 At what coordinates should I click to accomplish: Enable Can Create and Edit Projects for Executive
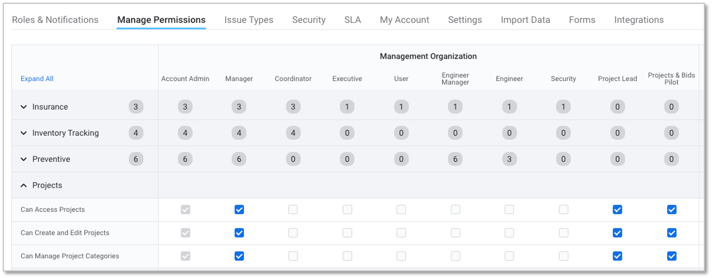point(347,233)
